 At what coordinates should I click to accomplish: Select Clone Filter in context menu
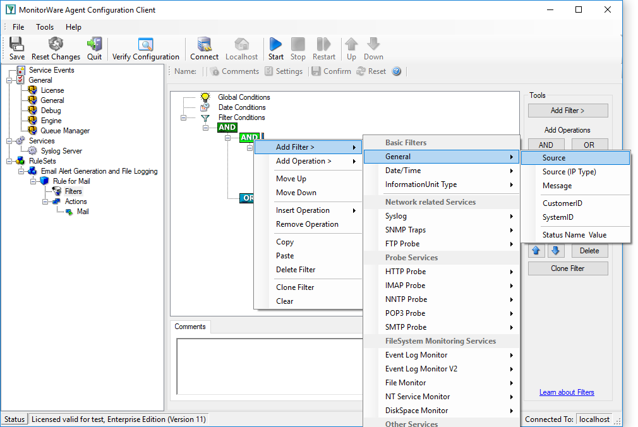point(308,287)
